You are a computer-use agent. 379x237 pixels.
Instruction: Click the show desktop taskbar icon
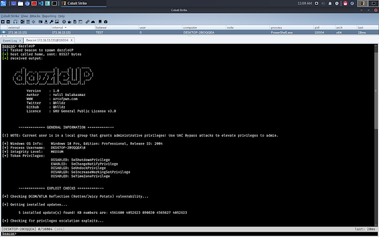pos(14,4)
